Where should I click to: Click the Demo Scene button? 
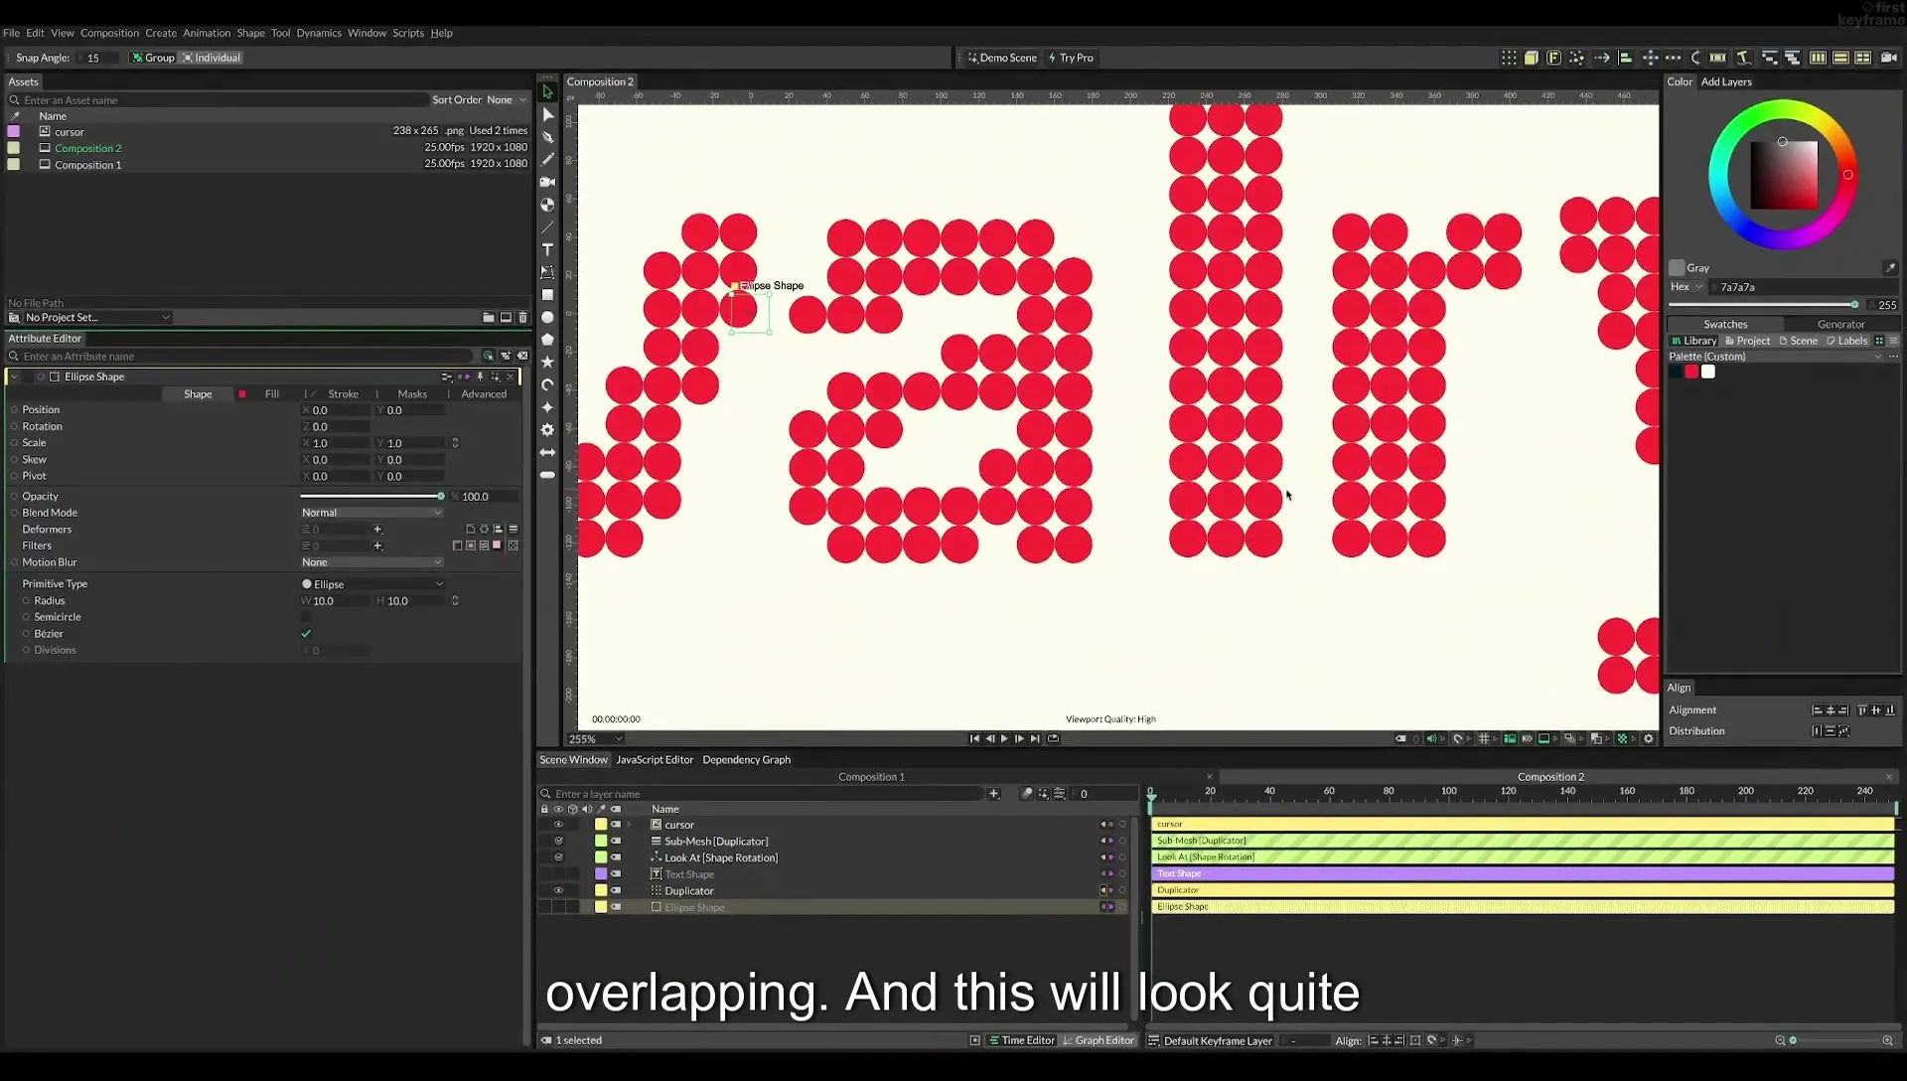click(x=1002, y=58)
